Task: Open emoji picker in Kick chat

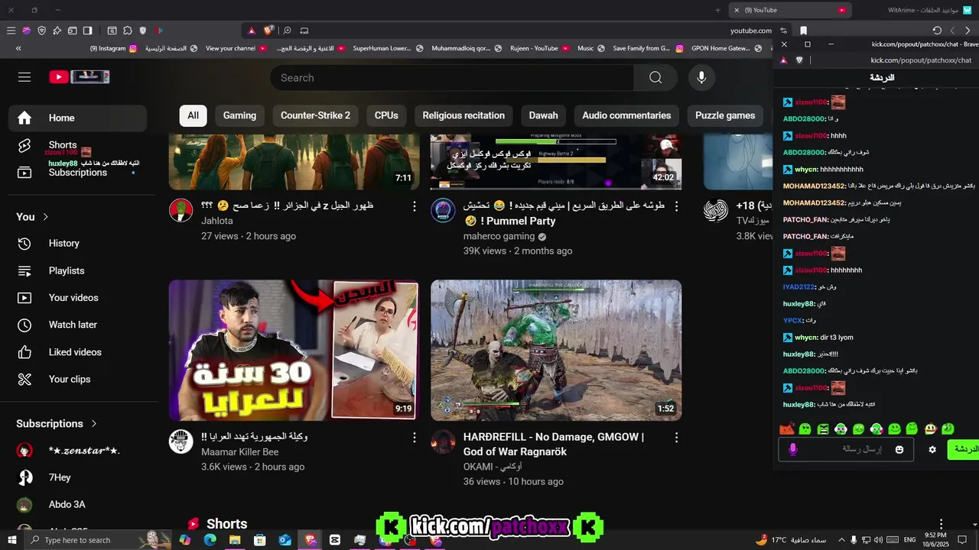Action: (899, 449)
